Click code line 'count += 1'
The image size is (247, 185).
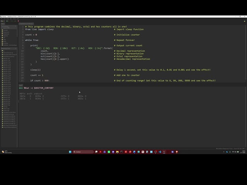tap(37, 75)
